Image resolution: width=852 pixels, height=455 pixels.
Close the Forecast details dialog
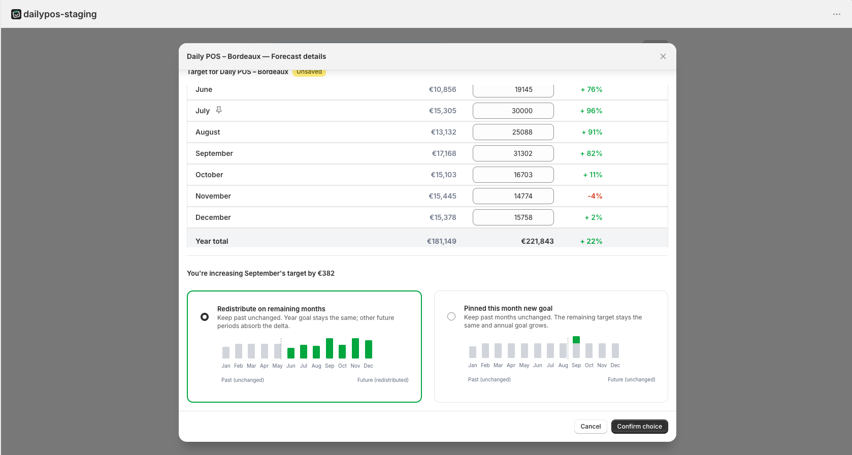663,56
